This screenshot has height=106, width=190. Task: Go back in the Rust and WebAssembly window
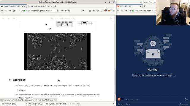click(x=2, y=11)
